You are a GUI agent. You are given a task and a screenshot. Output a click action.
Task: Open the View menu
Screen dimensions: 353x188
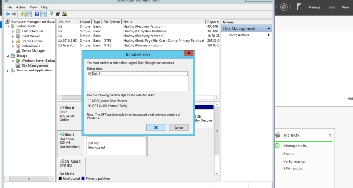click(33, 7)
